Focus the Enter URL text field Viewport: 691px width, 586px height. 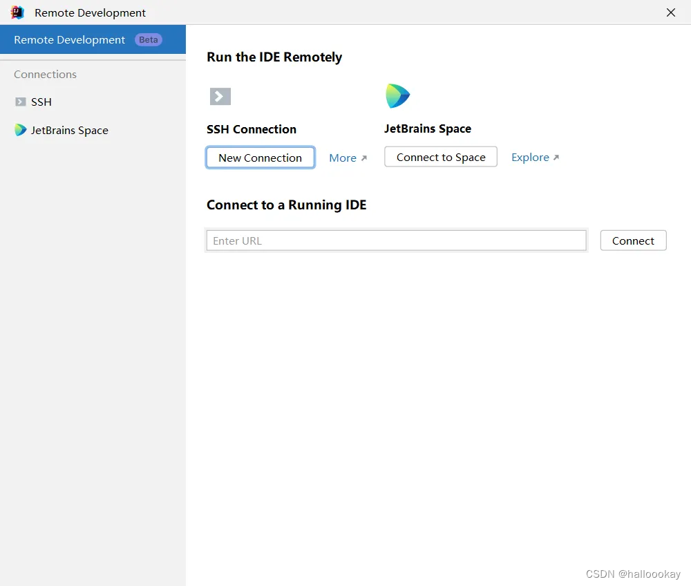396,240
